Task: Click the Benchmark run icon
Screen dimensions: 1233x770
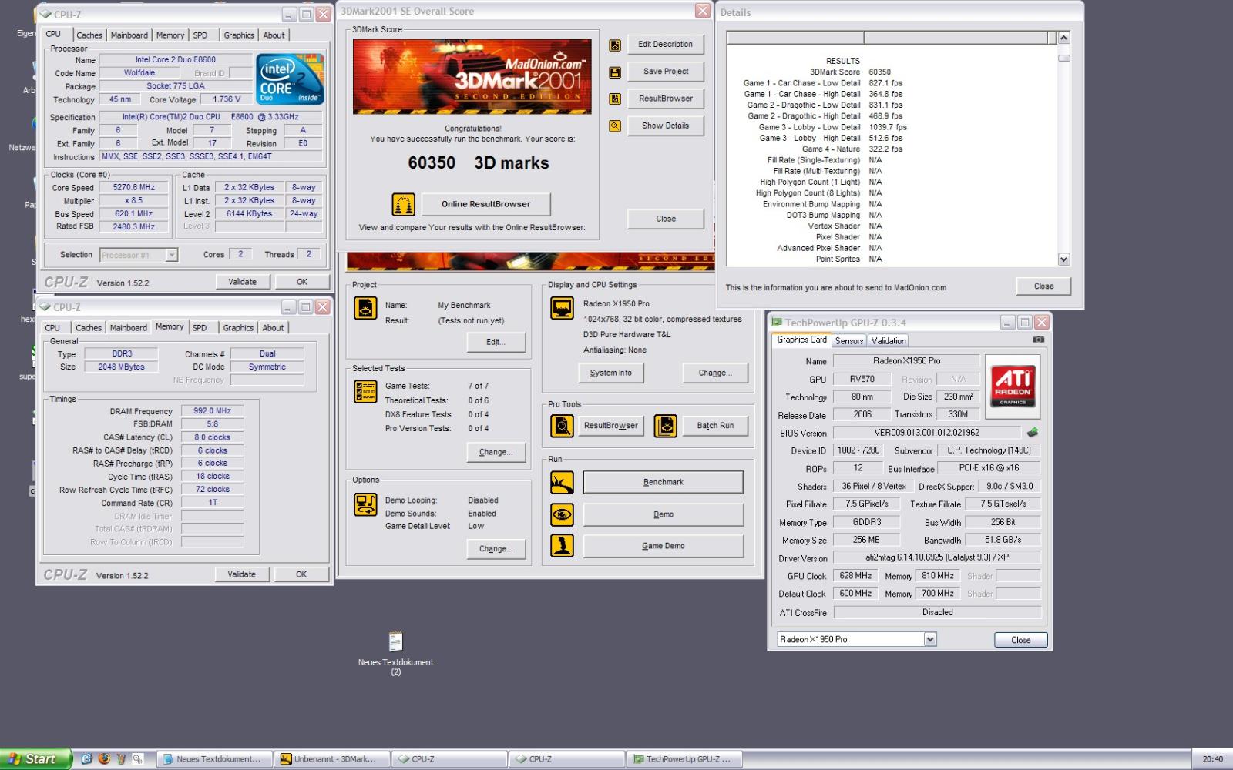Action: pos(563,483)
